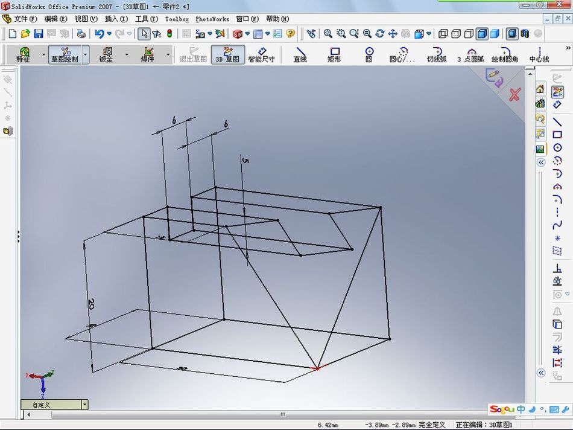Image resolution: width=573 pixels, height=430 pixels.
Task: Click the 完全定义 status bar text
Action: coord(432,425)
